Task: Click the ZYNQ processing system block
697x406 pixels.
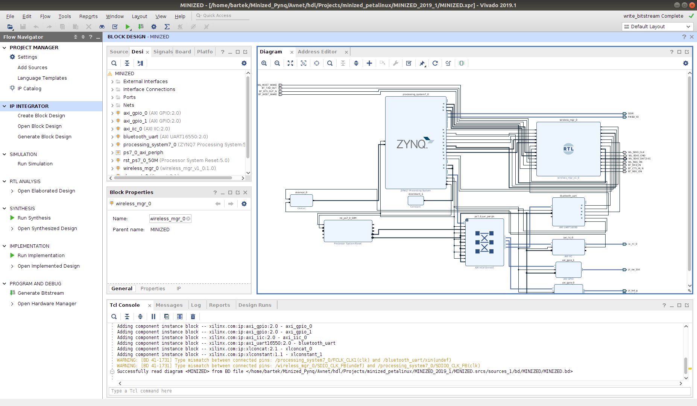Action: [x=416, y=143]
